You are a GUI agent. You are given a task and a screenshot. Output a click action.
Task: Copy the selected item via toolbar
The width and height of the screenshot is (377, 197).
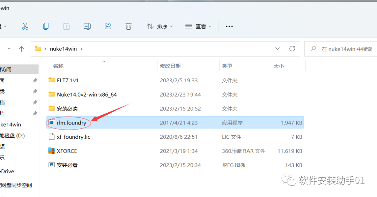[46, 26]
